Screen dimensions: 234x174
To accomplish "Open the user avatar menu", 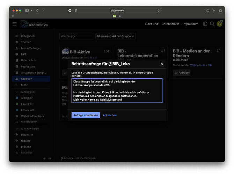I will click(219, 24).
